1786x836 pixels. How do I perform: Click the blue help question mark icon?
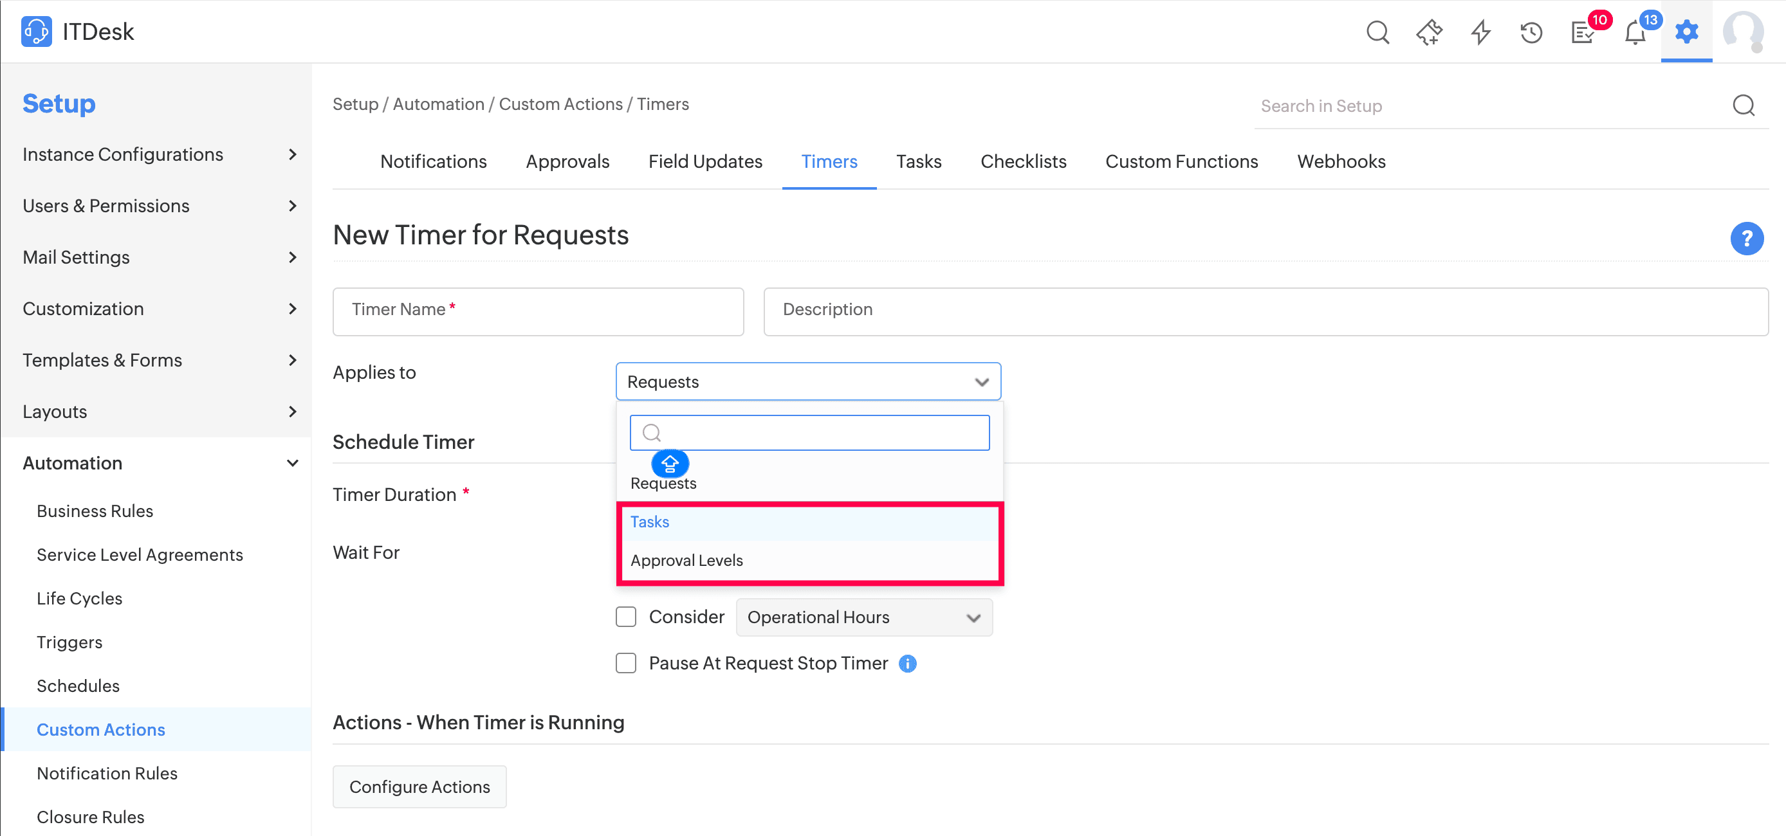point(1745,239)
